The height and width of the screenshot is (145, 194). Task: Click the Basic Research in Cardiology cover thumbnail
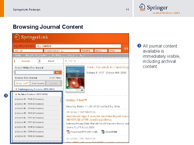coord(75,79)
